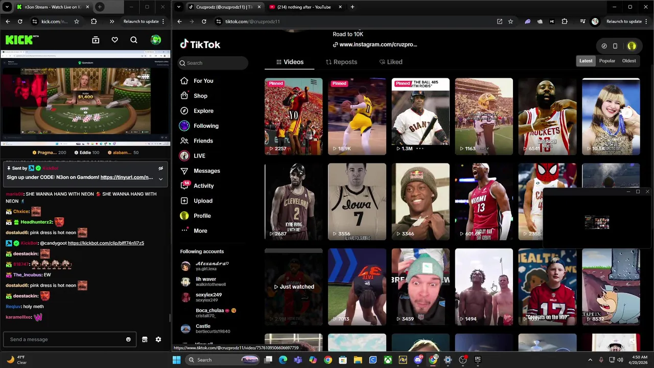Click TikTok get app phone icon

click(615, 46)
